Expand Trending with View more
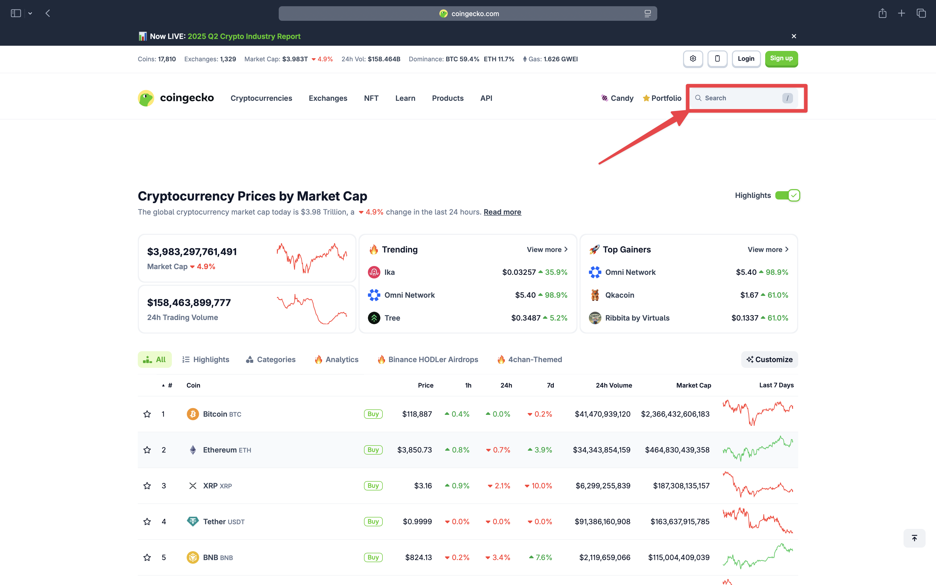936x585 pixels. coord(547,250)
